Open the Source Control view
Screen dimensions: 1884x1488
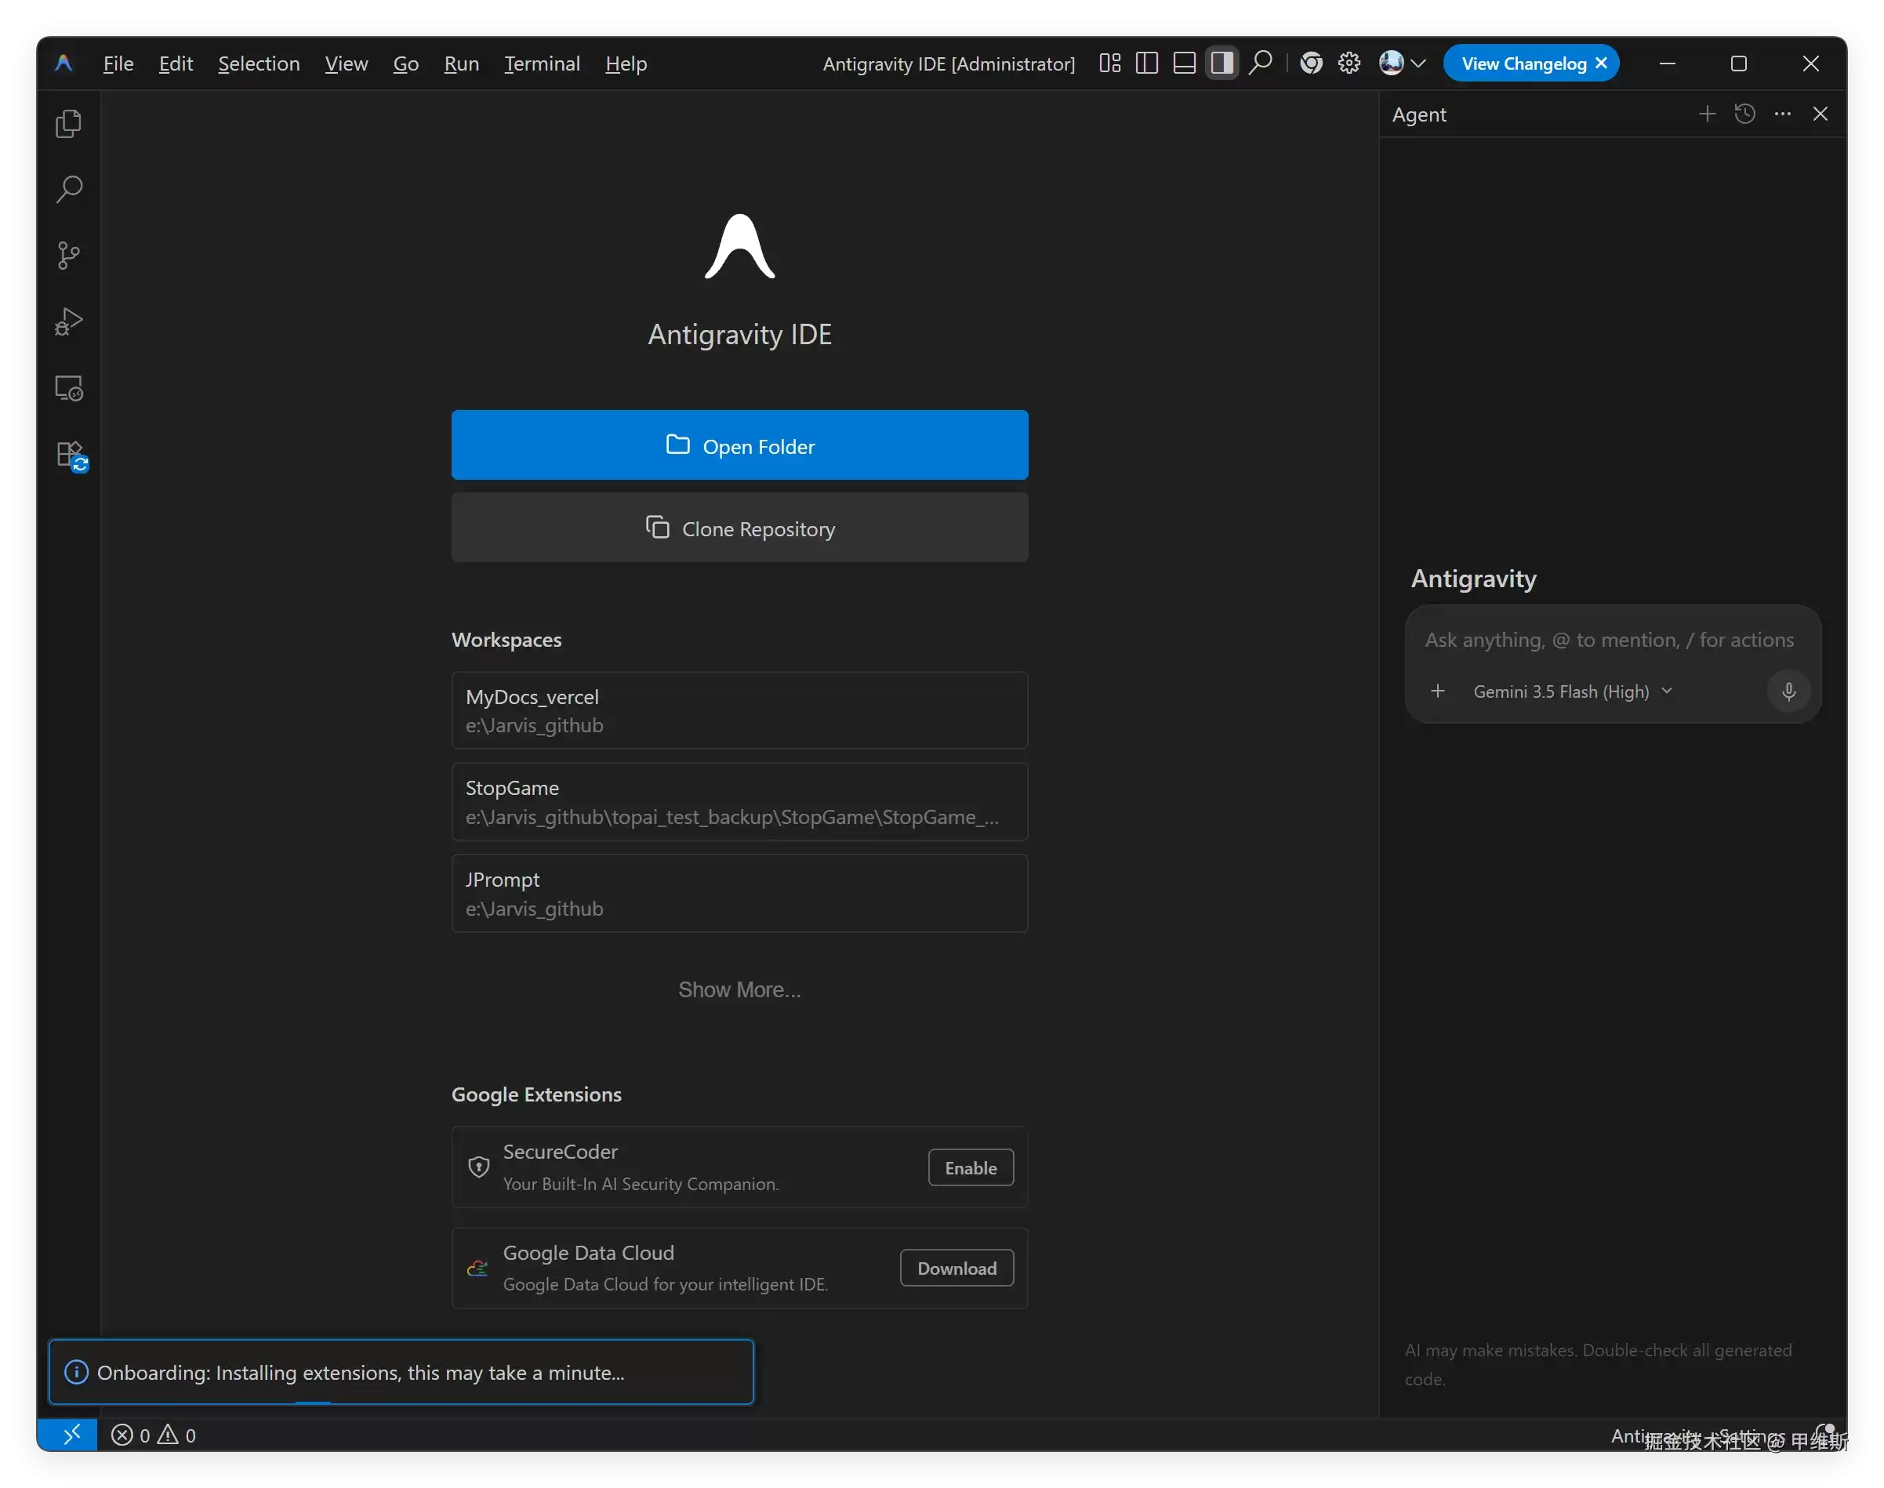pyautogui.click(x=69, y=256)
